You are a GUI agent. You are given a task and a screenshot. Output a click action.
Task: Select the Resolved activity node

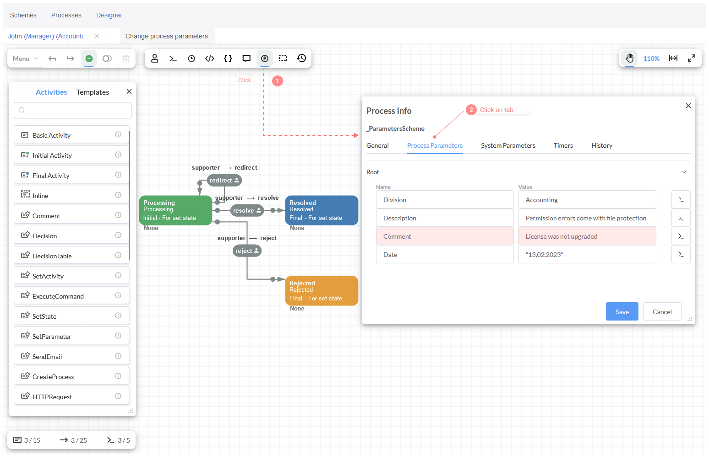322,210
